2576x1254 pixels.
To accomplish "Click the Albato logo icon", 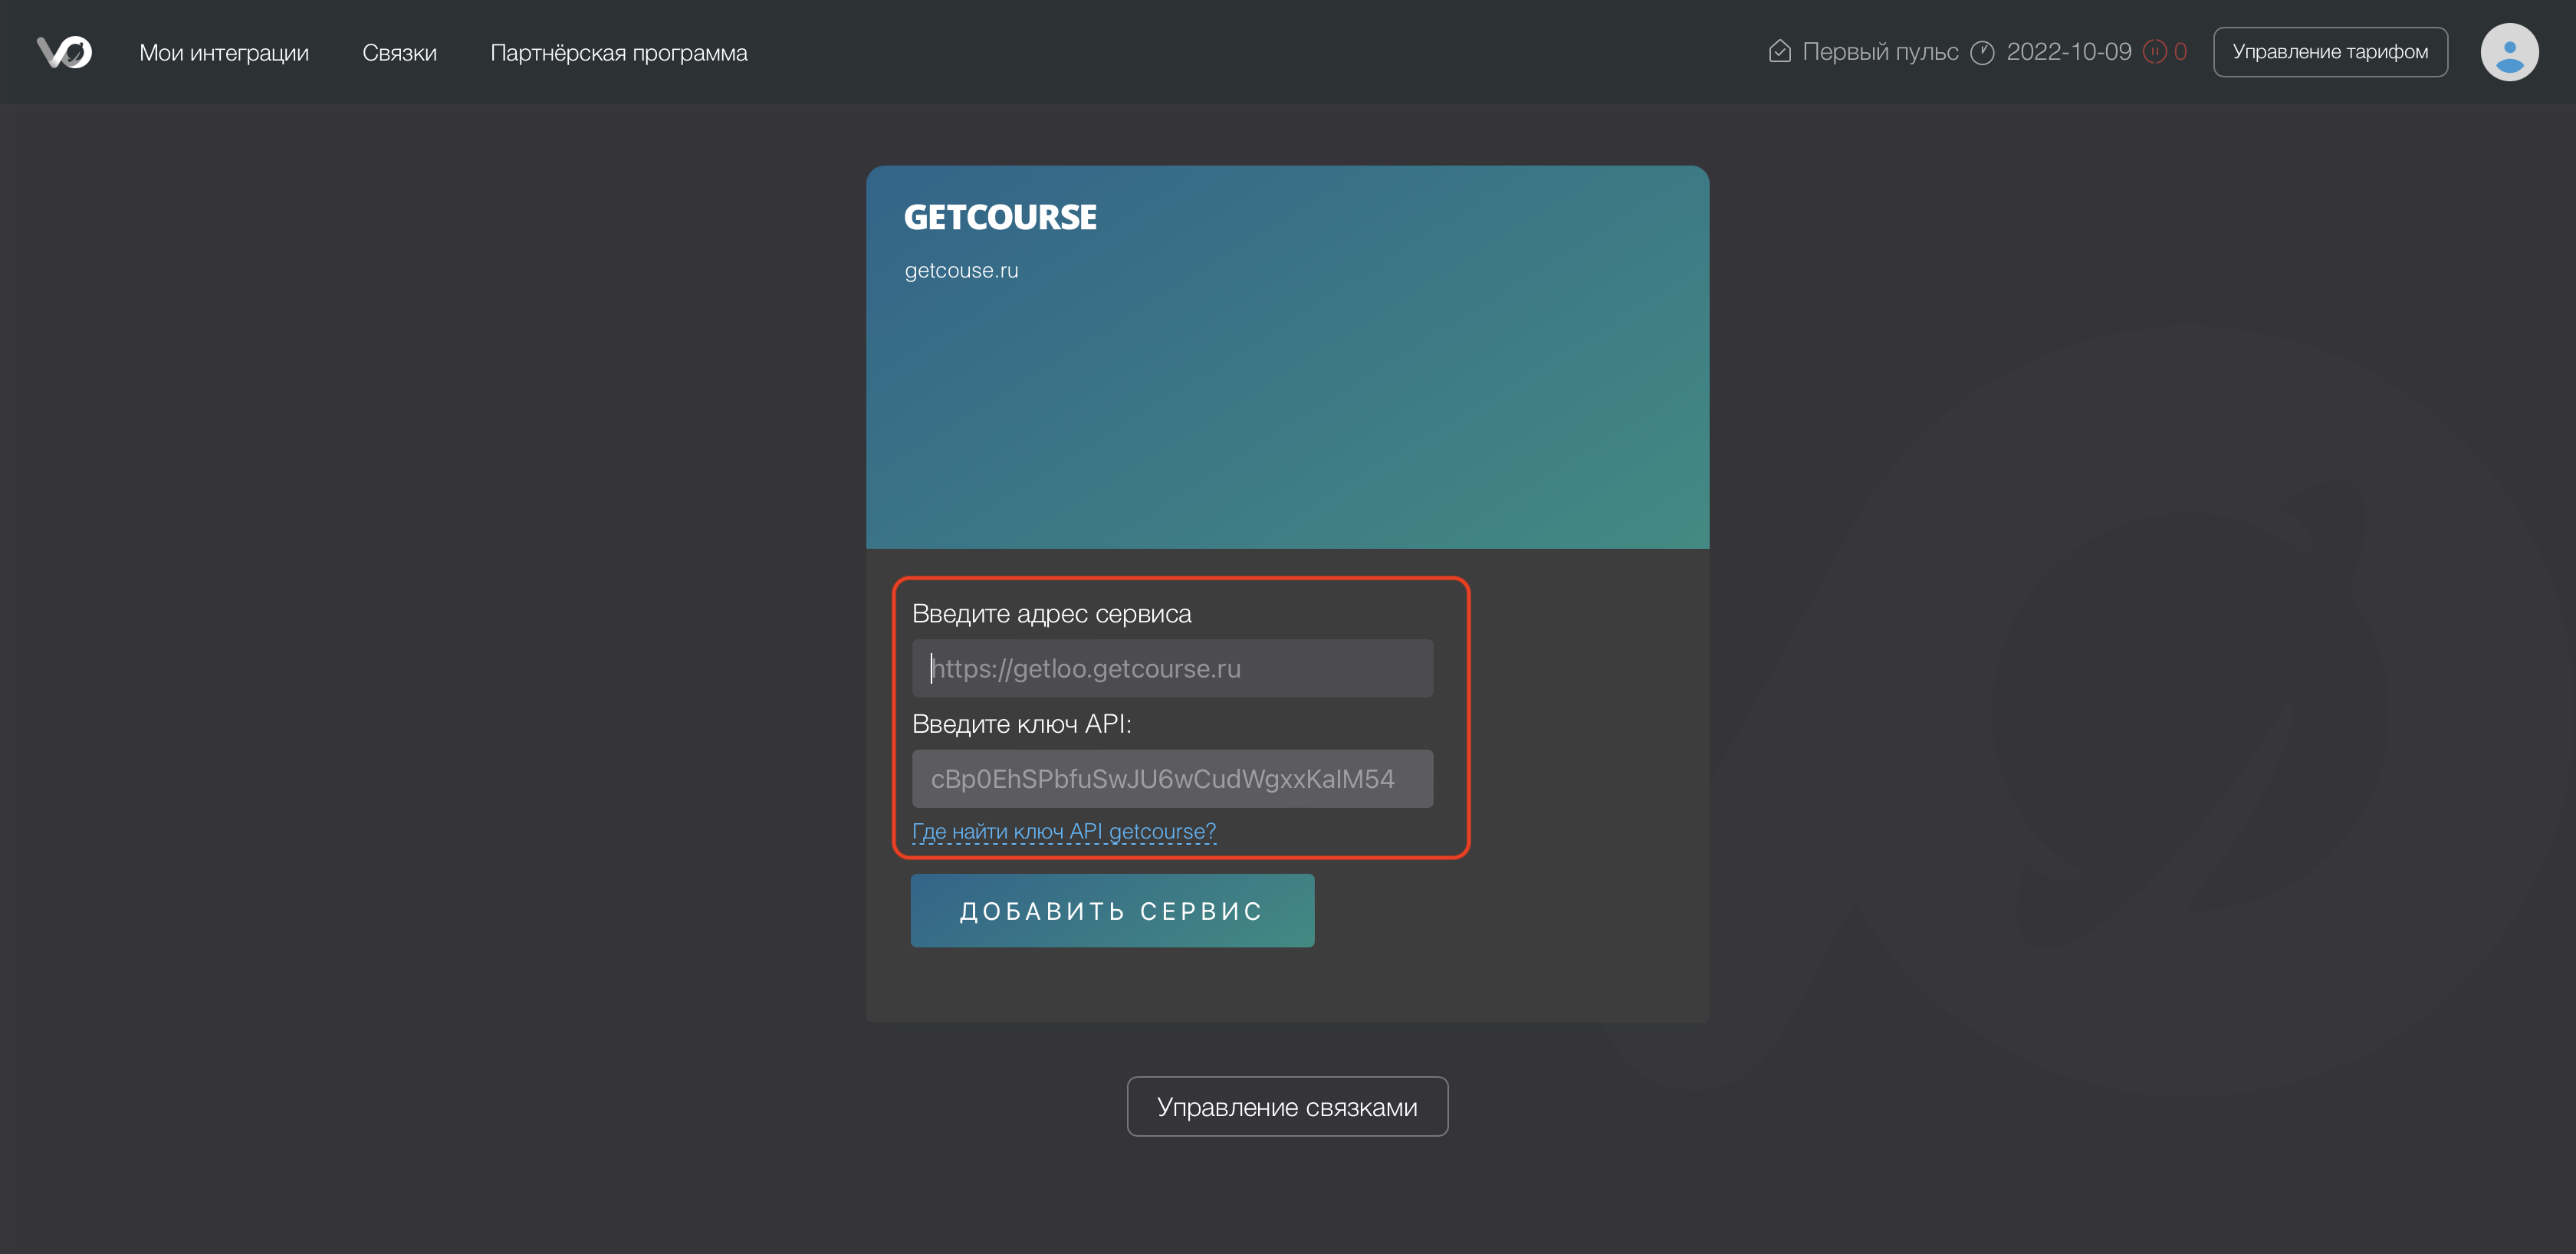I will pyautogui.click(x=64, y=52).
